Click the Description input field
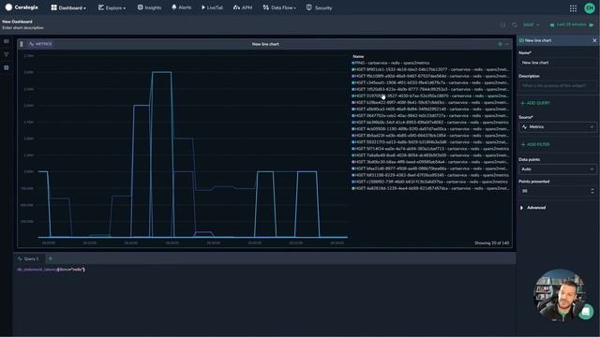 (557, 85)
